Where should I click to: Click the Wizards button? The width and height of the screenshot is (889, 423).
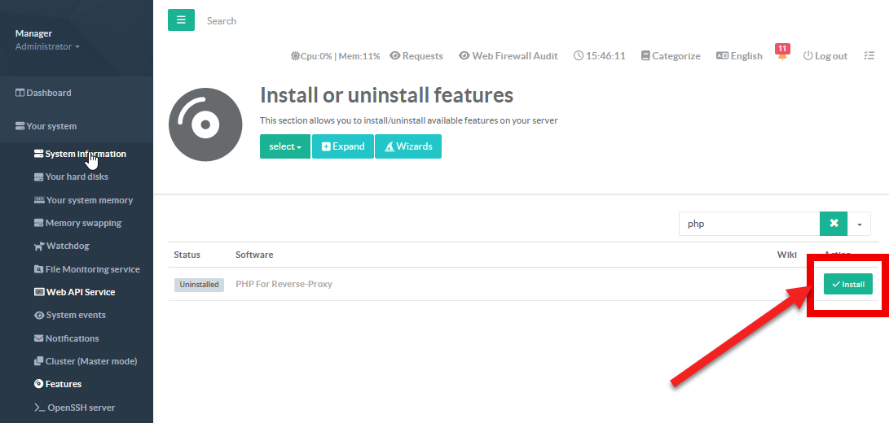[408, 146]
